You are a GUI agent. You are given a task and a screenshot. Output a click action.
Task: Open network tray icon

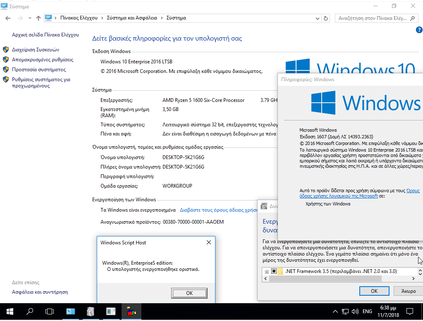(345, 311)
